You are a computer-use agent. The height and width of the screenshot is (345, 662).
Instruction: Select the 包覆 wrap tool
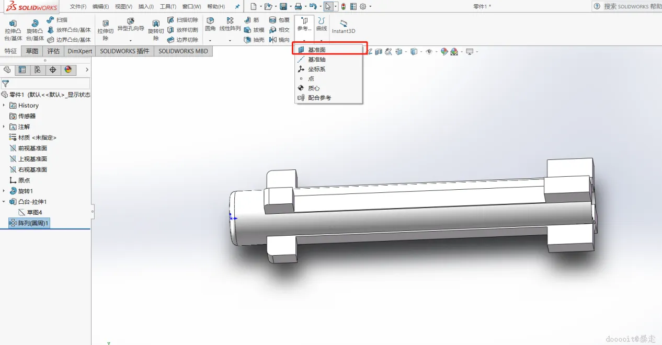[x=280, y=20]
